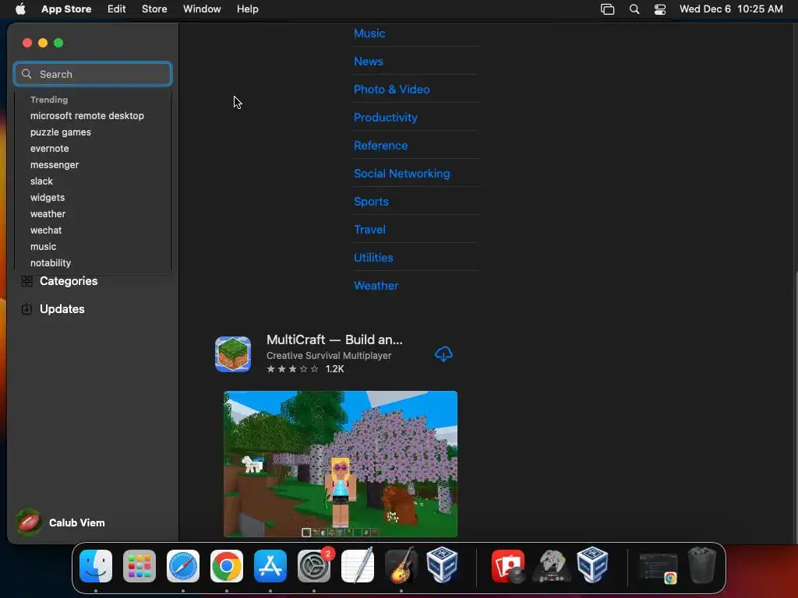Click the Categories grid icon
The height and width of the screenshot is (598, 798).
click(27, 281)
